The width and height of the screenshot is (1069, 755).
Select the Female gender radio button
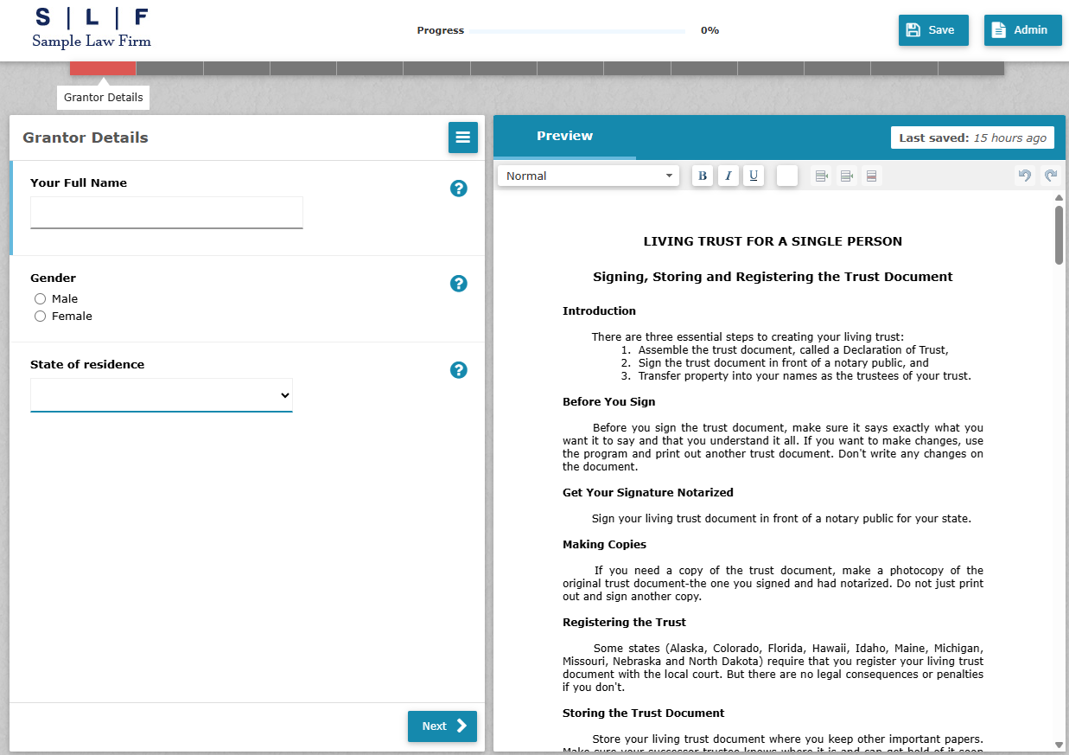(40, 316)
